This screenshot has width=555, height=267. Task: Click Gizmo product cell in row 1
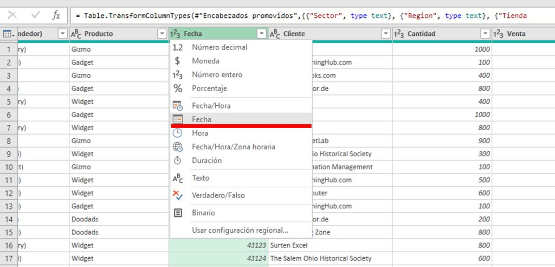(119, 49)
